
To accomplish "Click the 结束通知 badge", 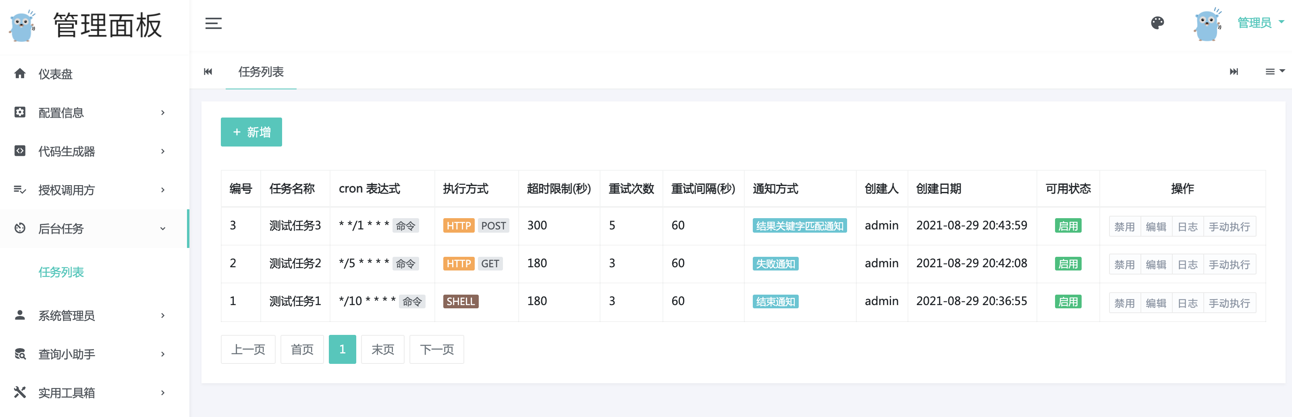I will (x=775, y=301).
